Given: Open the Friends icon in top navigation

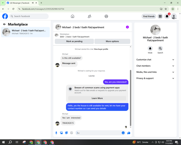Looking at the screenshot, I should pyautogui.click(x=89, y=16).
